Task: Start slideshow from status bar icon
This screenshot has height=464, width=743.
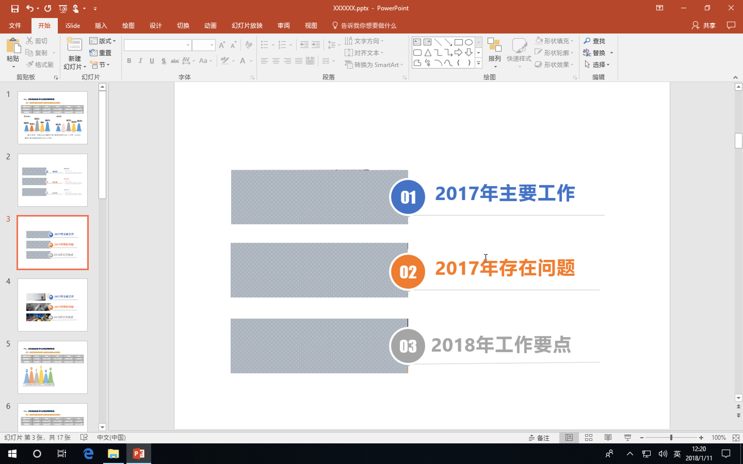Action: (x=627, y=438)
